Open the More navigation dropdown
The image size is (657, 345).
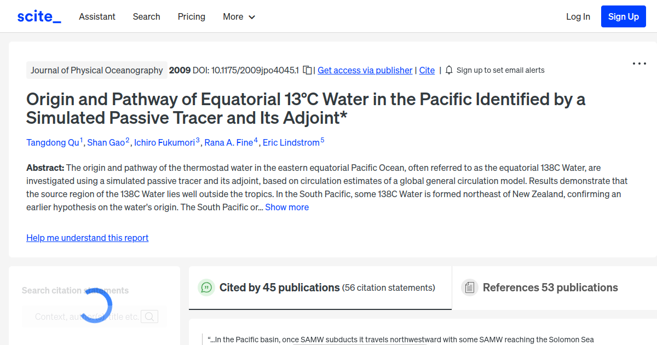coord(239,17)
